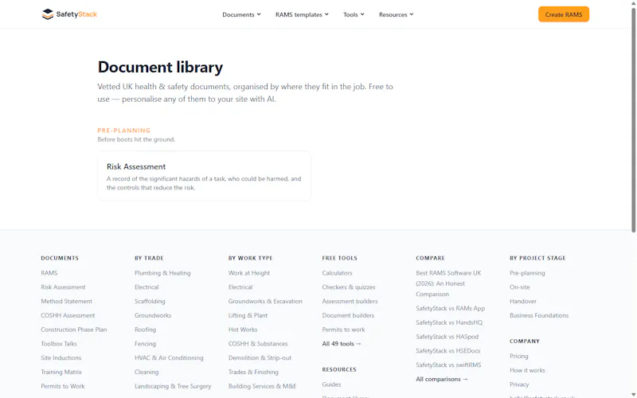The image size is (637, 398).
Task: Click the SafetyStack logo icon
Action: 48,14
